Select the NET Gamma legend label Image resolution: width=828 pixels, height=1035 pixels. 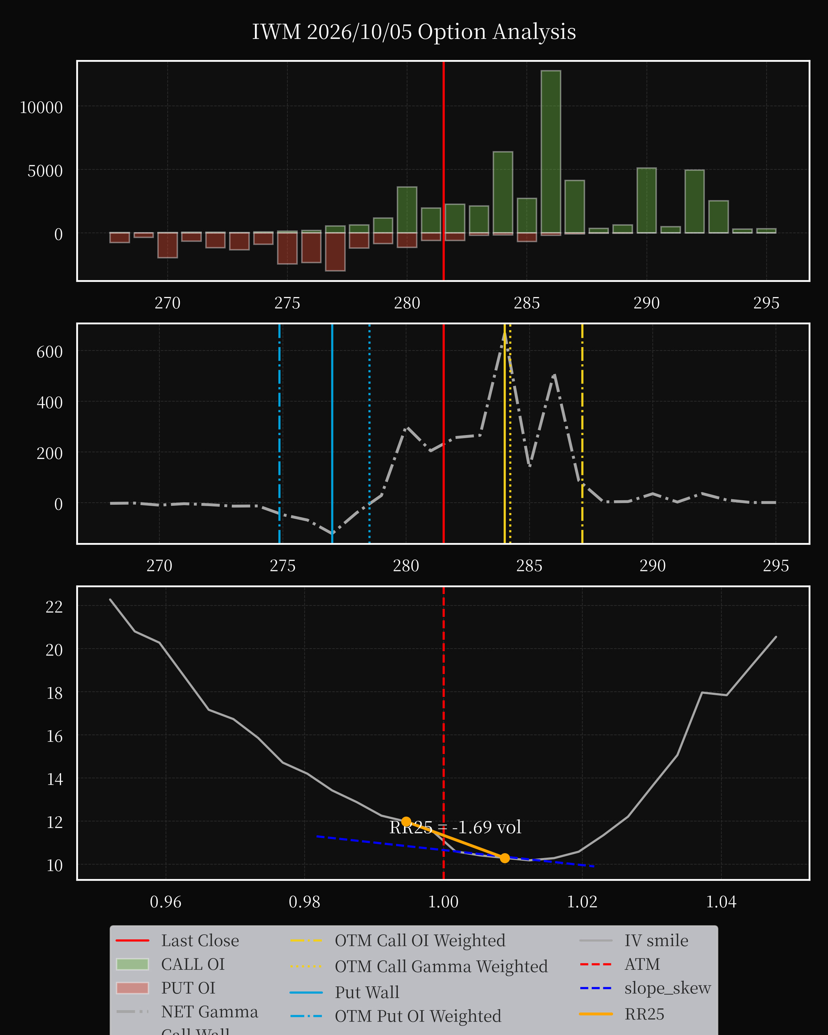(209, 1012)
